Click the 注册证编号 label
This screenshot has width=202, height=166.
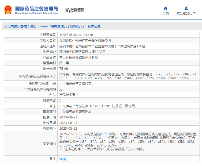[48, 35]
